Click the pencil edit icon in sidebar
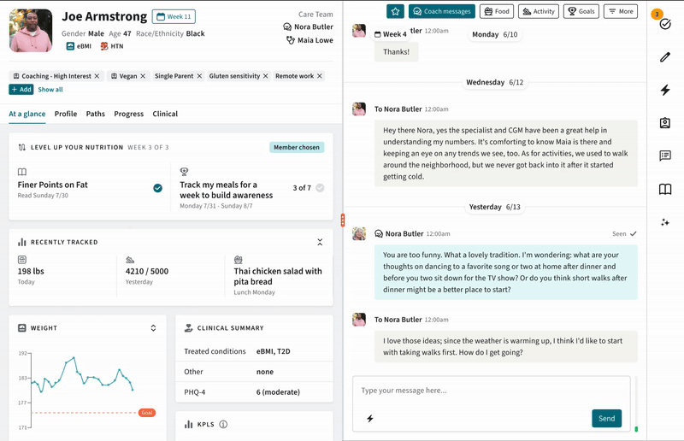 [x=665, y=57]
